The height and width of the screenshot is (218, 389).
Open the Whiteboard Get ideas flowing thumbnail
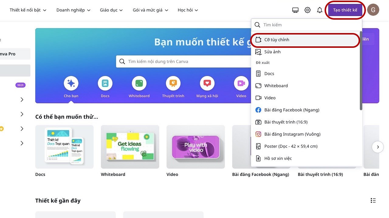coord(130,147)
